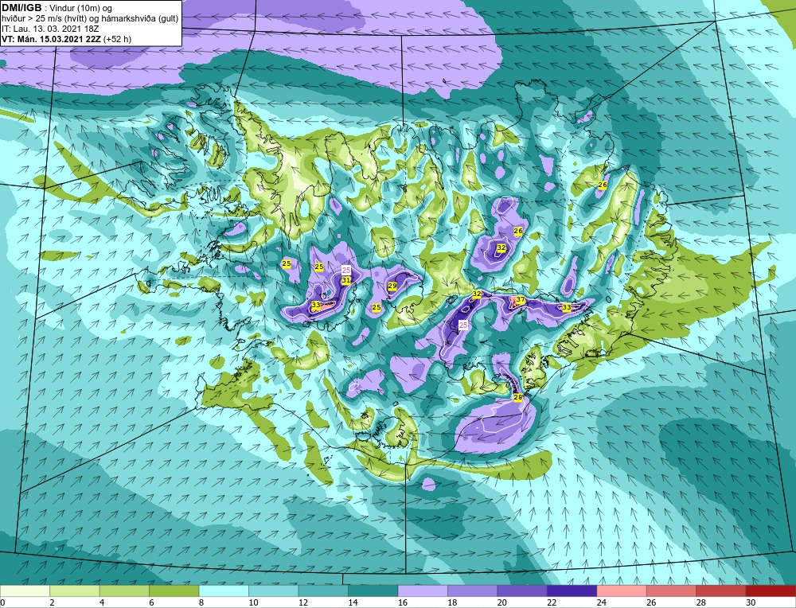Click the 20–22 m/s violet swatch

click(x=522, y=591)
